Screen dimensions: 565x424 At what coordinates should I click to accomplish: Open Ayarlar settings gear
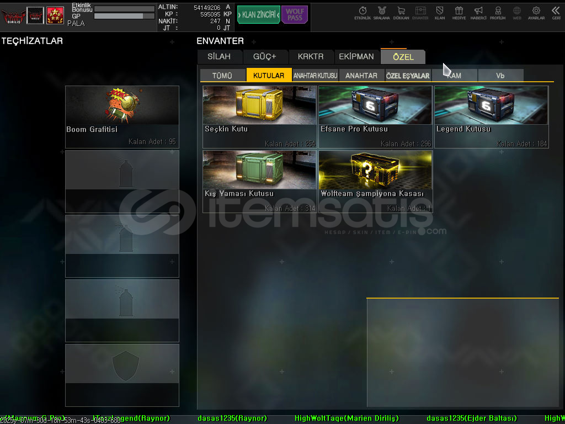(536, 13)
